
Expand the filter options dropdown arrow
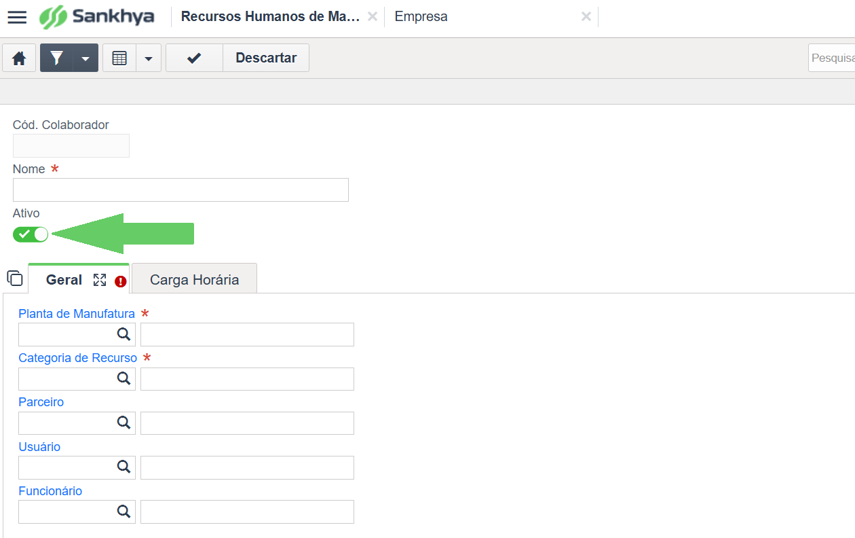point(85,58)
